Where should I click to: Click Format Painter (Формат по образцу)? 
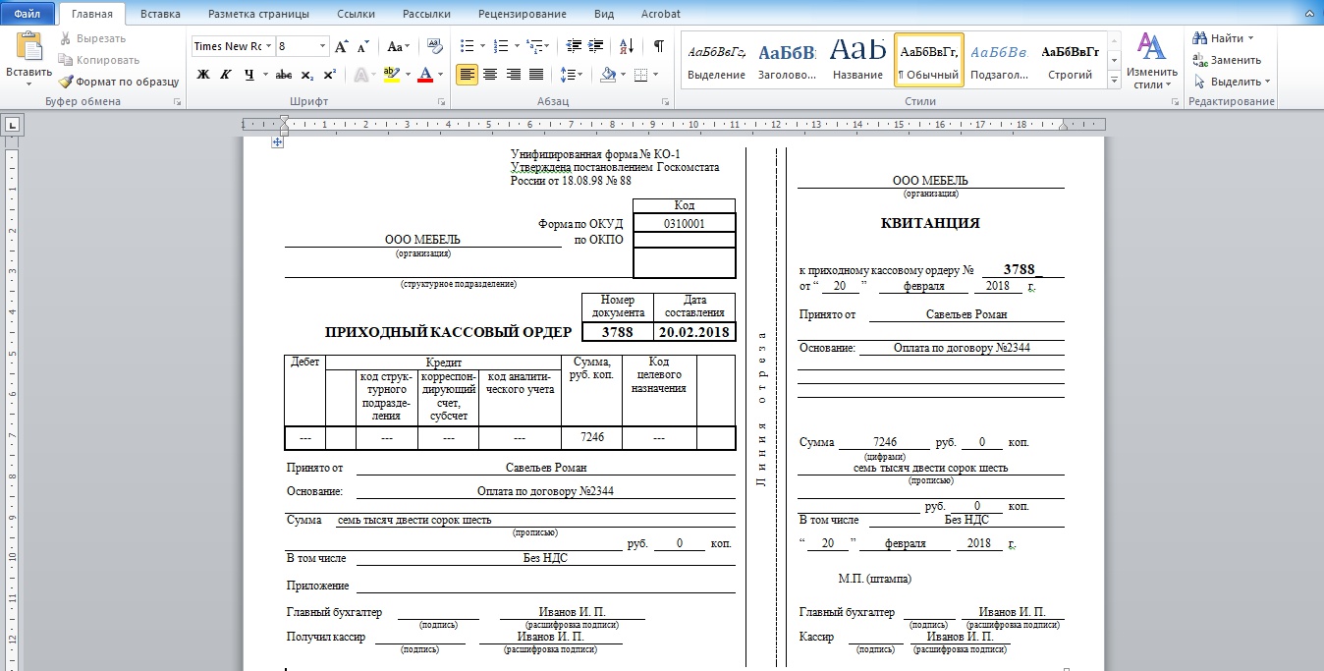tap(119, 82)
